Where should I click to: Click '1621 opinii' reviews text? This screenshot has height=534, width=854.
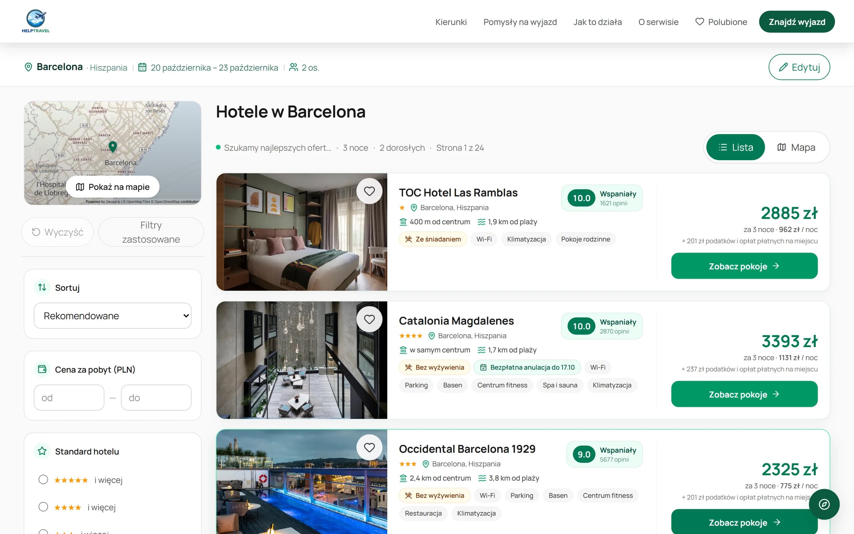613,204
